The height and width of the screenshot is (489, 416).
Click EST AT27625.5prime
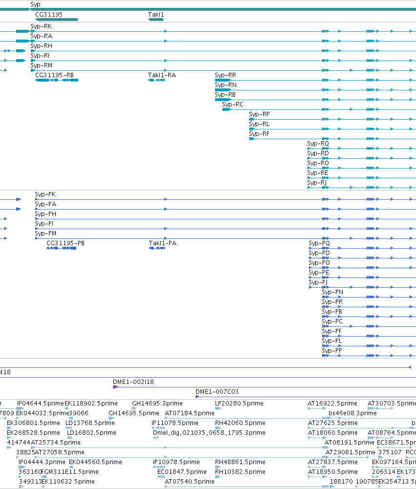pyautogui.click(x=333, y=423)
